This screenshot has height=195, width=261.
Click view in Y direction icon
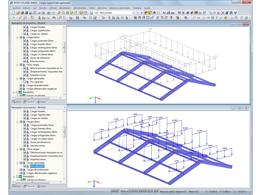pos(162,17)
